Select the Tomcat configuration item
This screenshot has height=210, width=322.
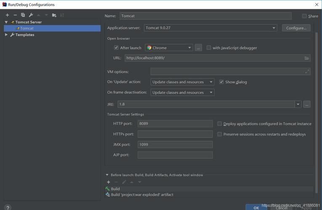click(52, 28)
